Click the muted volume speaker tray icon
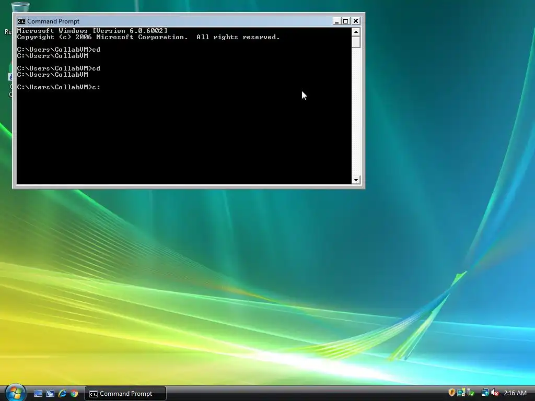The width and height of the screenshot is (535, 401). pyautogui.click(x=495, y=393)
